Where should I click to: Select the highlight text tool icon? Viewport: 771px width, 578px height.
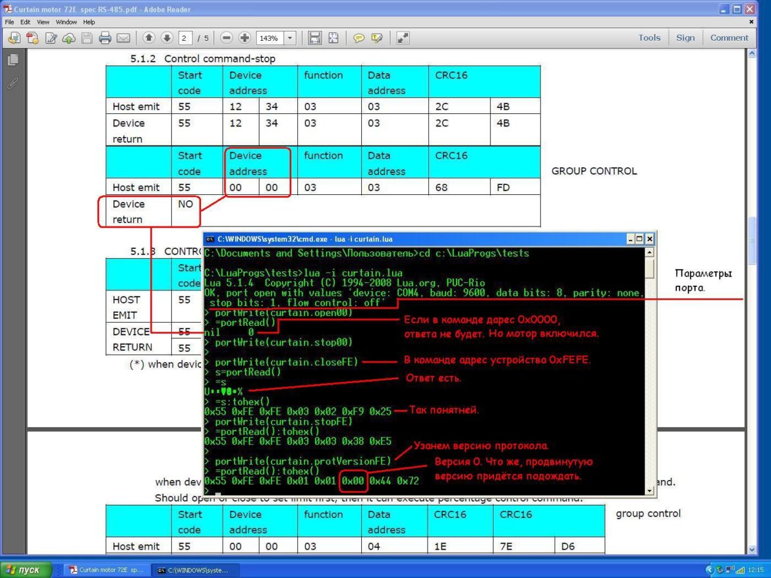coord(377,38)
